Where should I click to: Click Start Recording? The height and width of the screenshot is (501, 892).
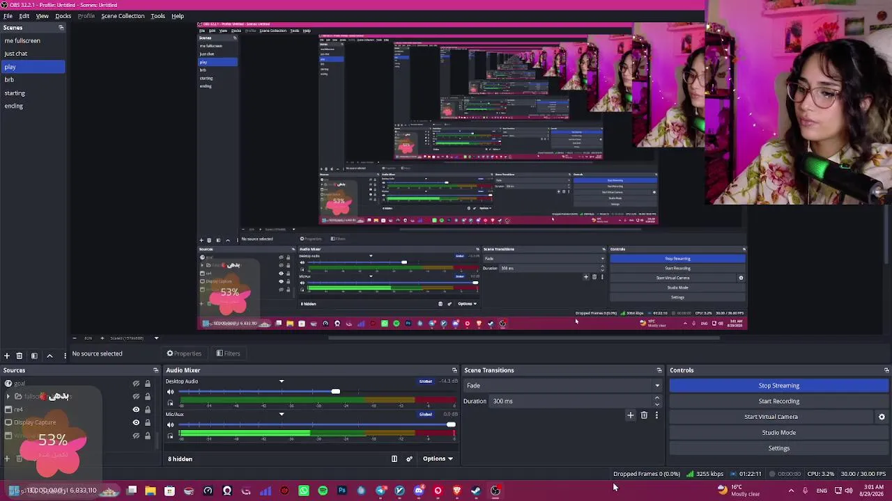point(779,401)
